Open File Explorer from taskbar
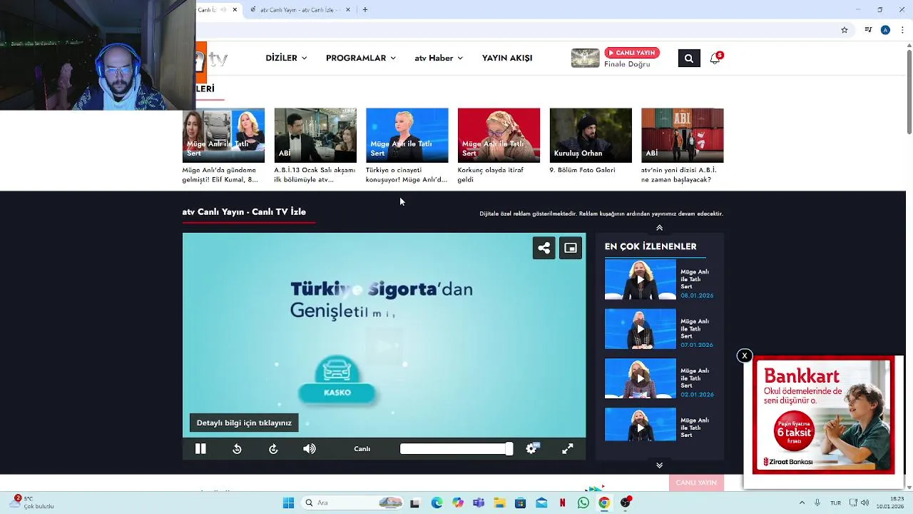 click(x=499, y=503)
